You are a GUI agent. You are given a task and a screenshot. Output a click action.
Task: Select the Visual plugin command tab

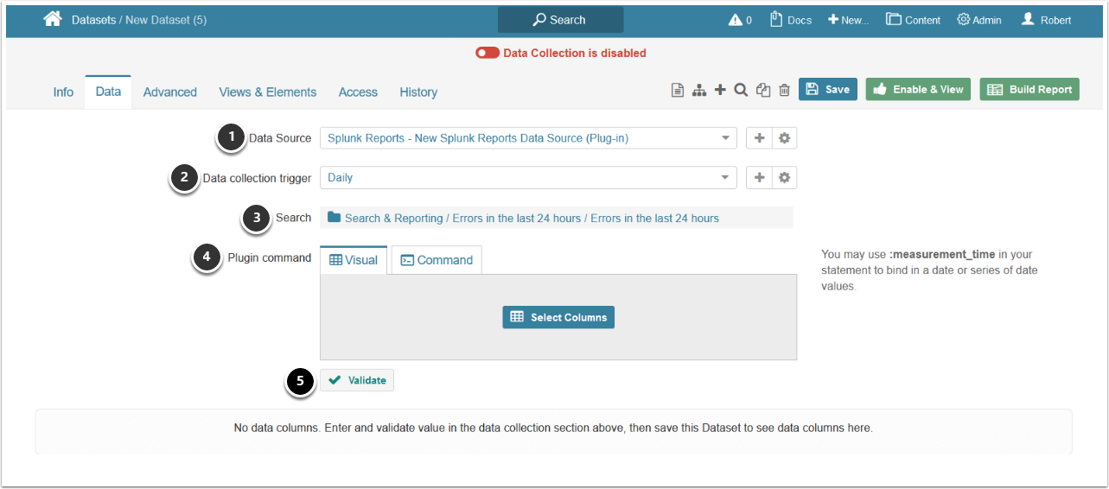pyautogui.click(x=354, y=260)
